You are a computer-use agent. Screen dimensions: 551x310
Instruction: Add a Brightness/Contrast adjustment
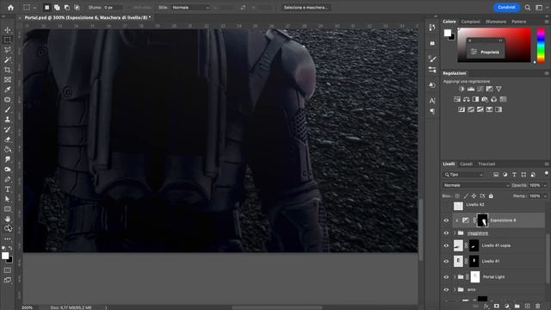[461, 89]
